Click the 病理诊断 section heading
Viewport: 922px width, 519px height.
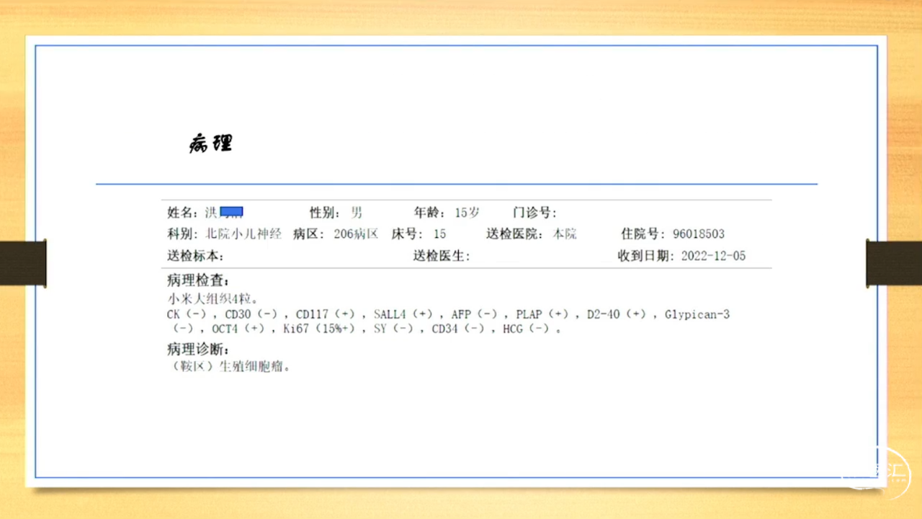pyautogui.click(x=198, y=350)
